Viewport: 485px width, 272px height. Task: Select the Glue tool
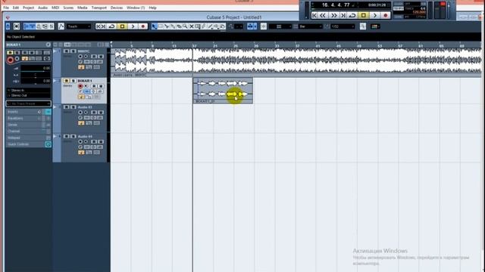coord(173,26)
